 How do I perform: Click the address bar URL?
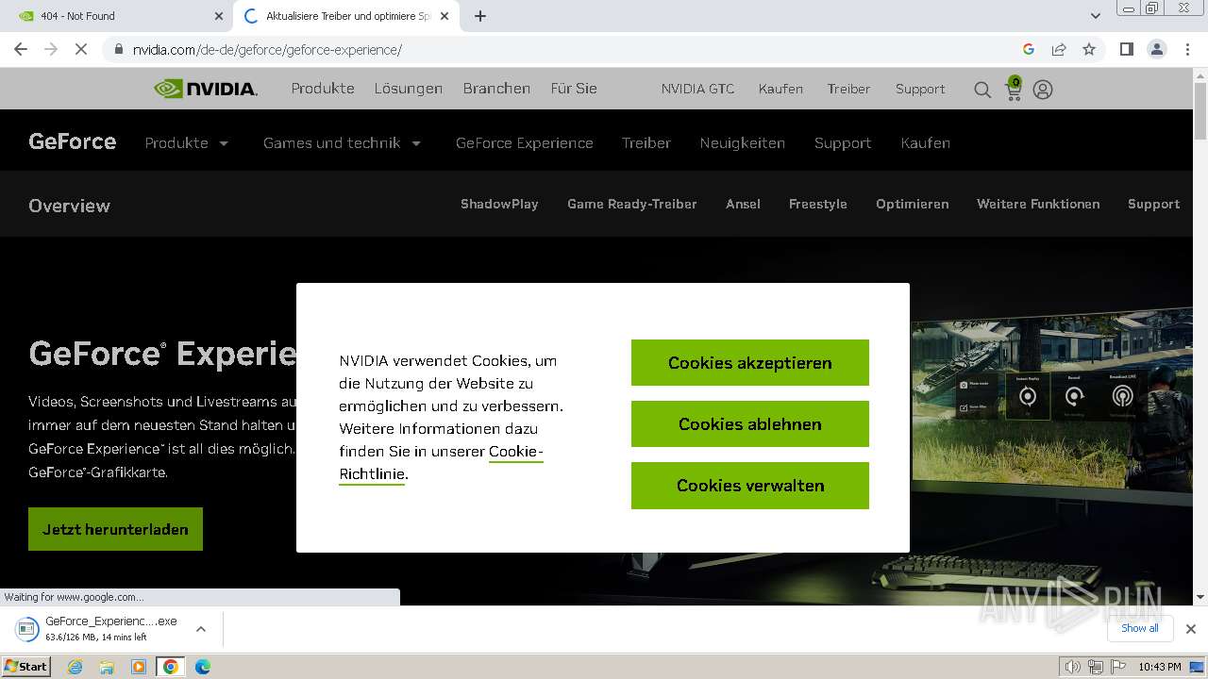[x=267, y=49]
